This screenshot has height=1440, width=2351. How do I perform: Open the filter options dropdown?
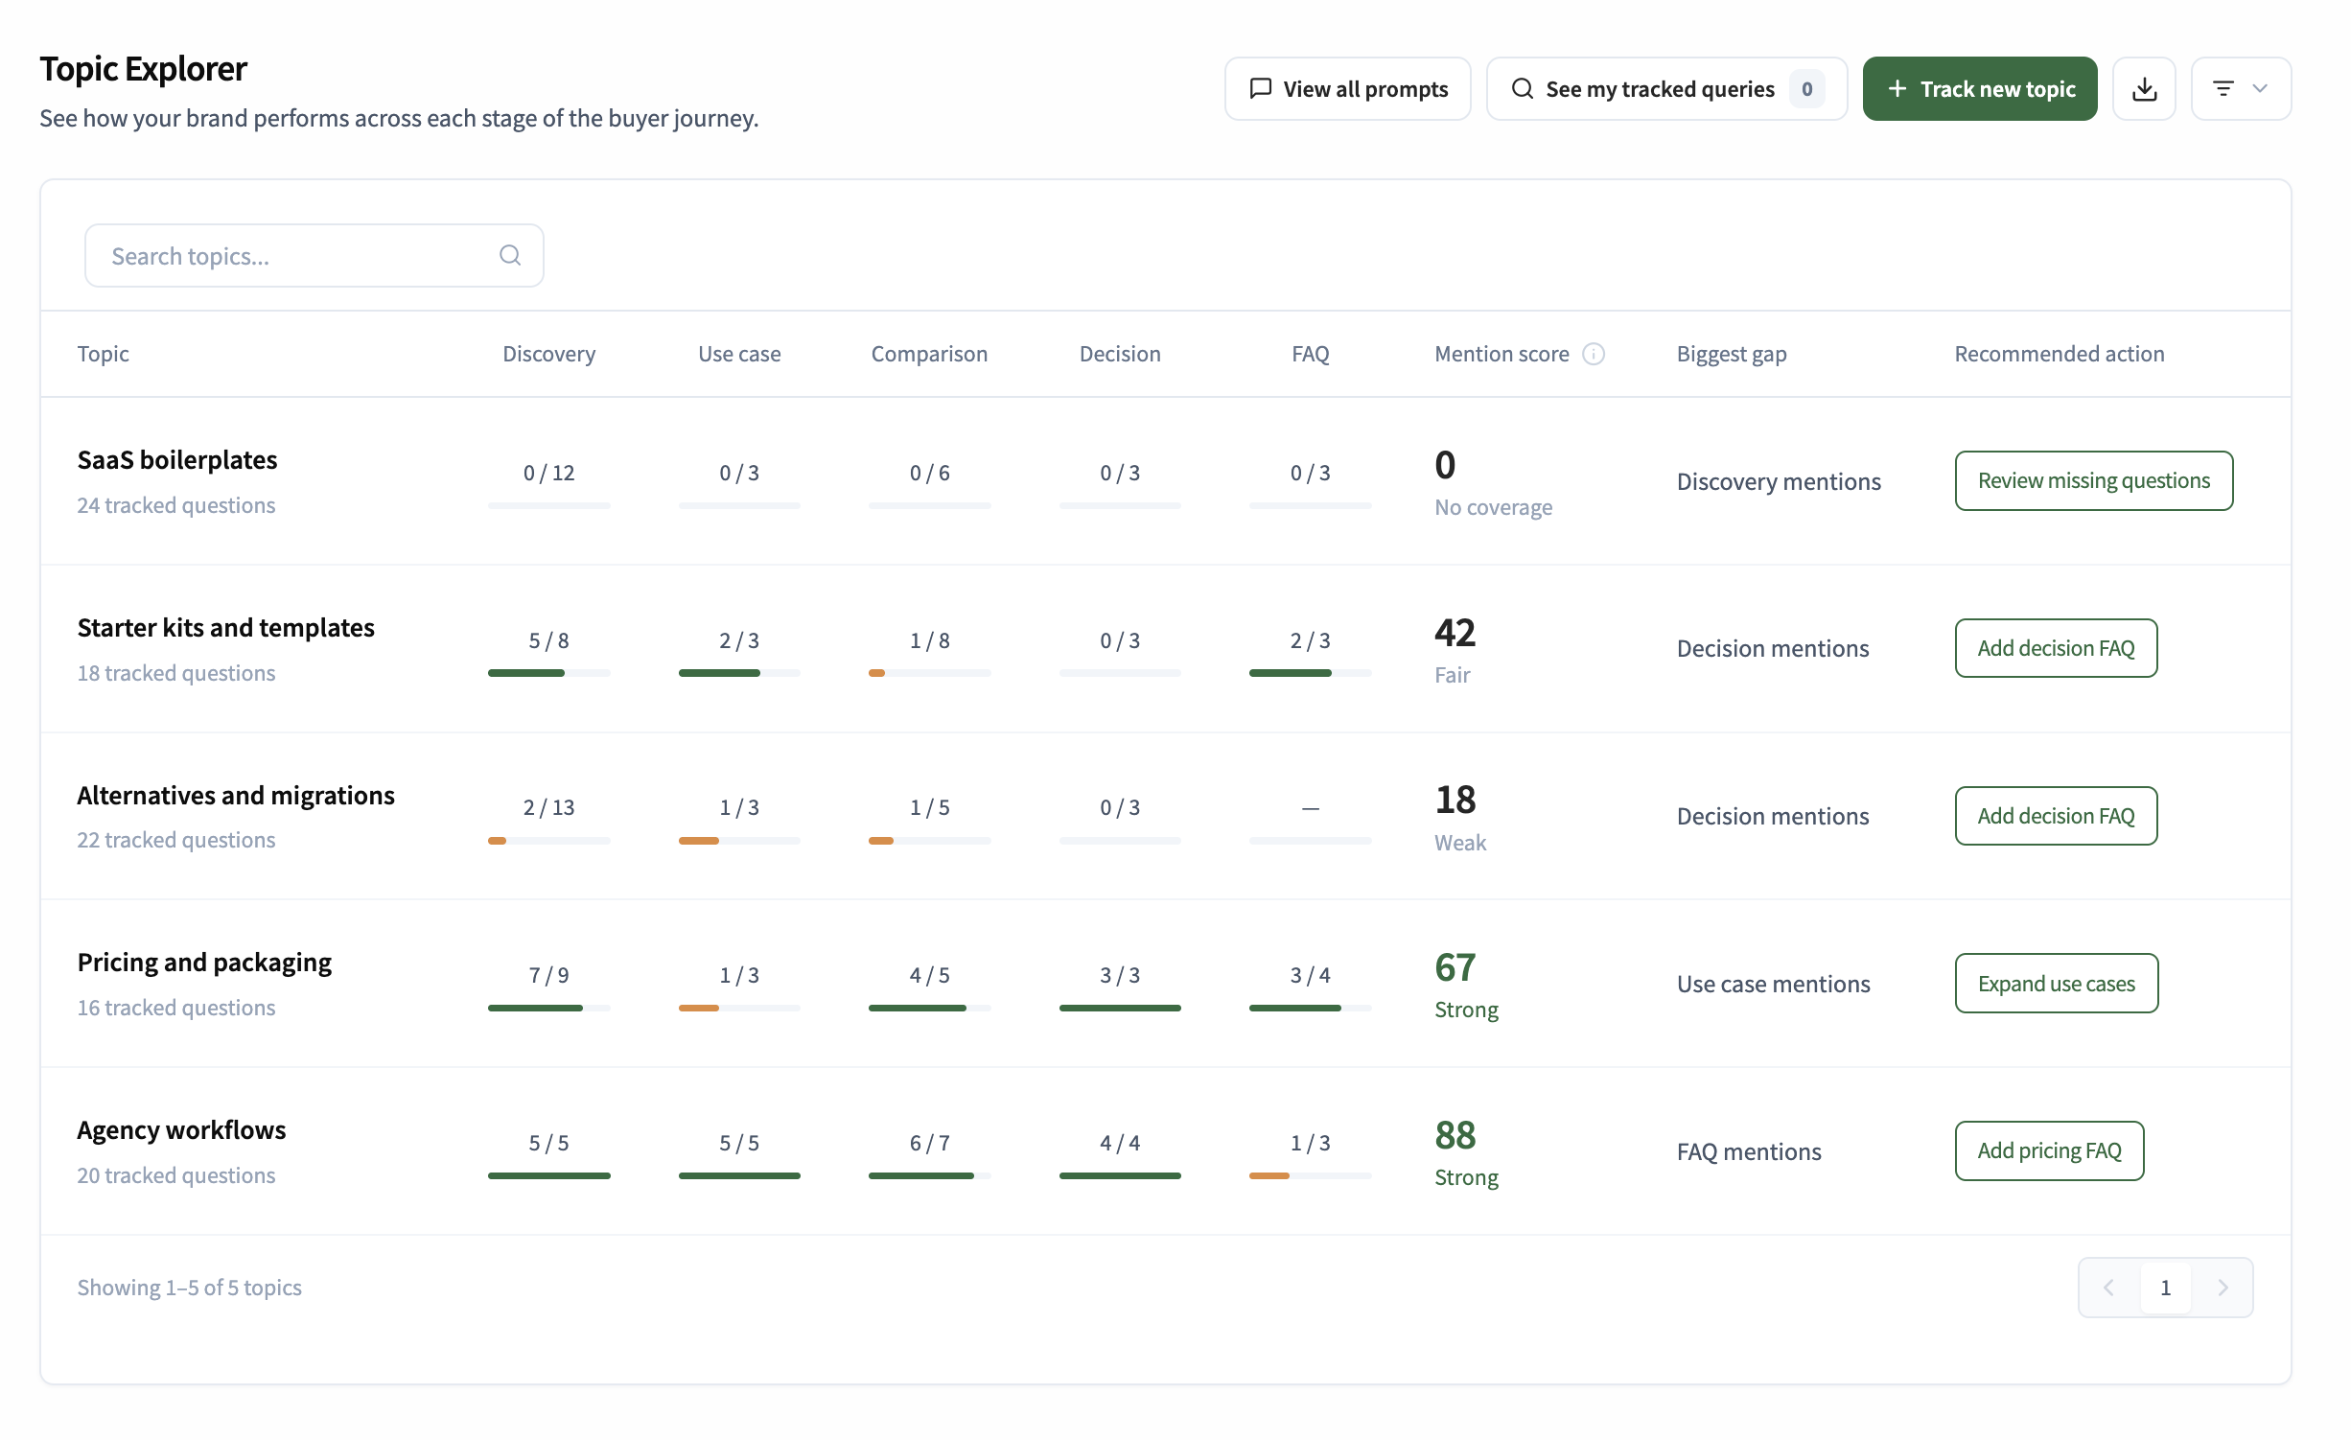pos(2241,89)
